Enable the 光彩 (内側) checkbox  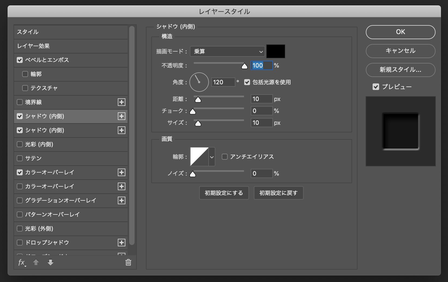(20, 144)
